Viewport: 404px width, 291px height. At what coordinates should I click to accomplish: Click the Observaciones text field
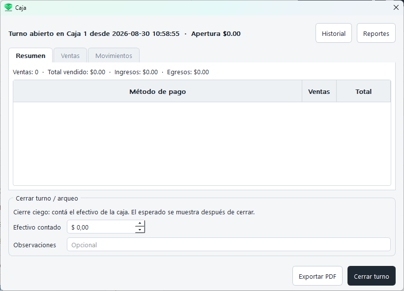point(229,245)
